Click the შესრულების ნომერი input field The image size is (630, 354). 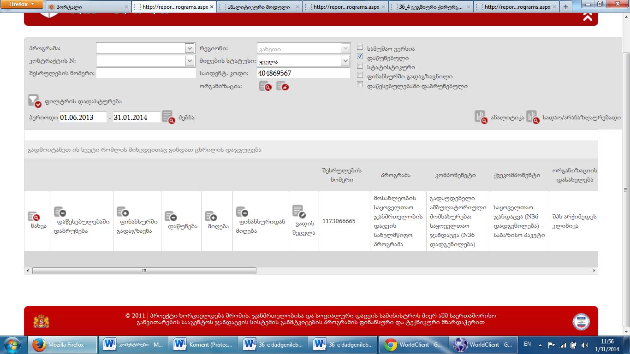click(146, 73)
